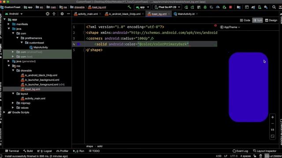
Task: Click the collapse all icon in Project panel
Action: pyautogui.click(x=54, y=14)
